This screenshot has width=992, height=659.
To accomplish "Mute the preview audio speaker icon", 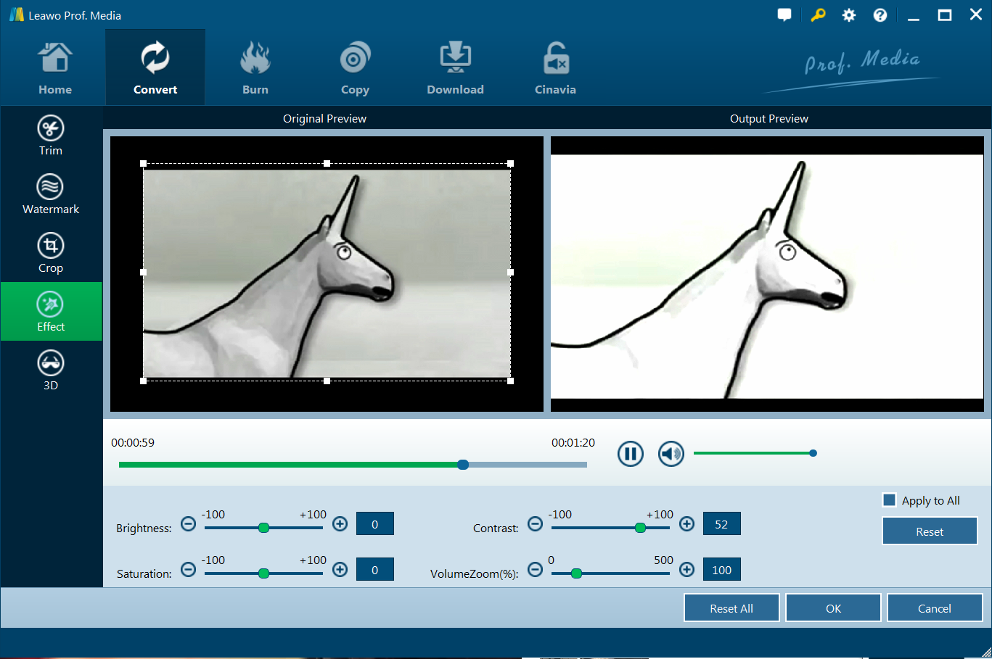I will (x=671, y=454).
